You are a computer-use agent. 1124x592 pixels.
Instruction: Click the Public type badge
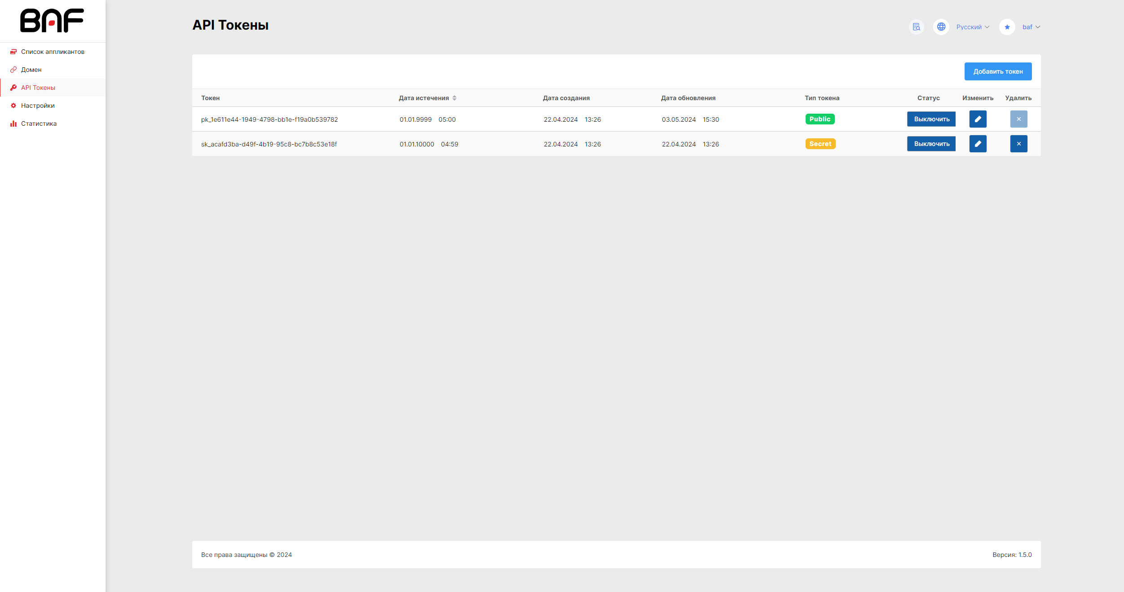[820, 119]
